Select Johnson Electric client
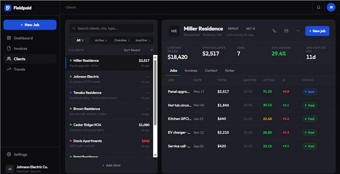340x174 pixels. [x=109, y=79]
